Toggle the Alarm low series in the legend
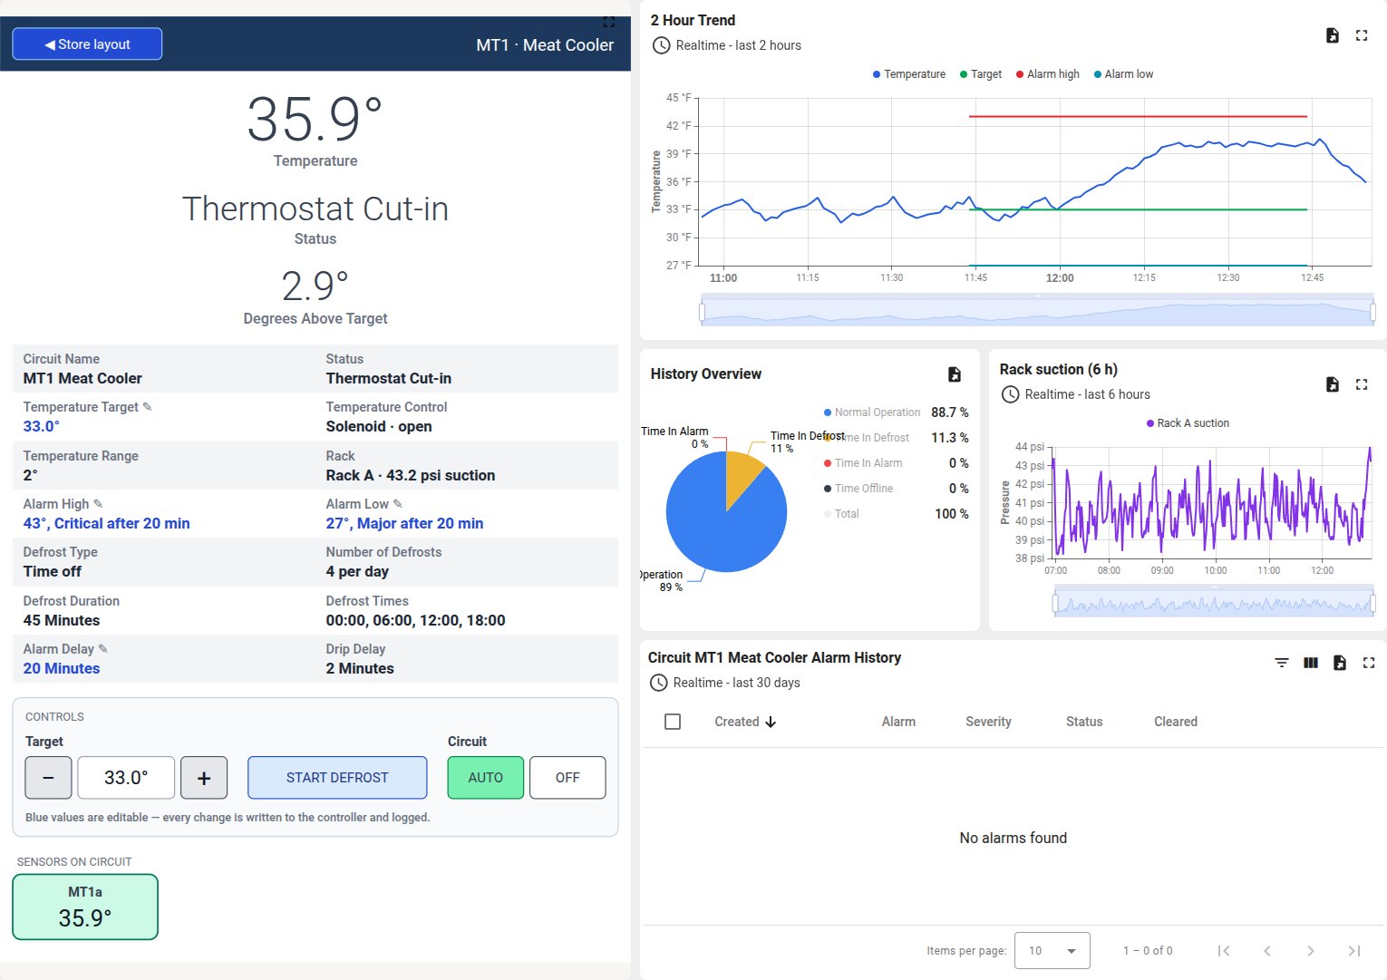The image size is (1387, 980). pyautogui.click(x=1123, y=74)
